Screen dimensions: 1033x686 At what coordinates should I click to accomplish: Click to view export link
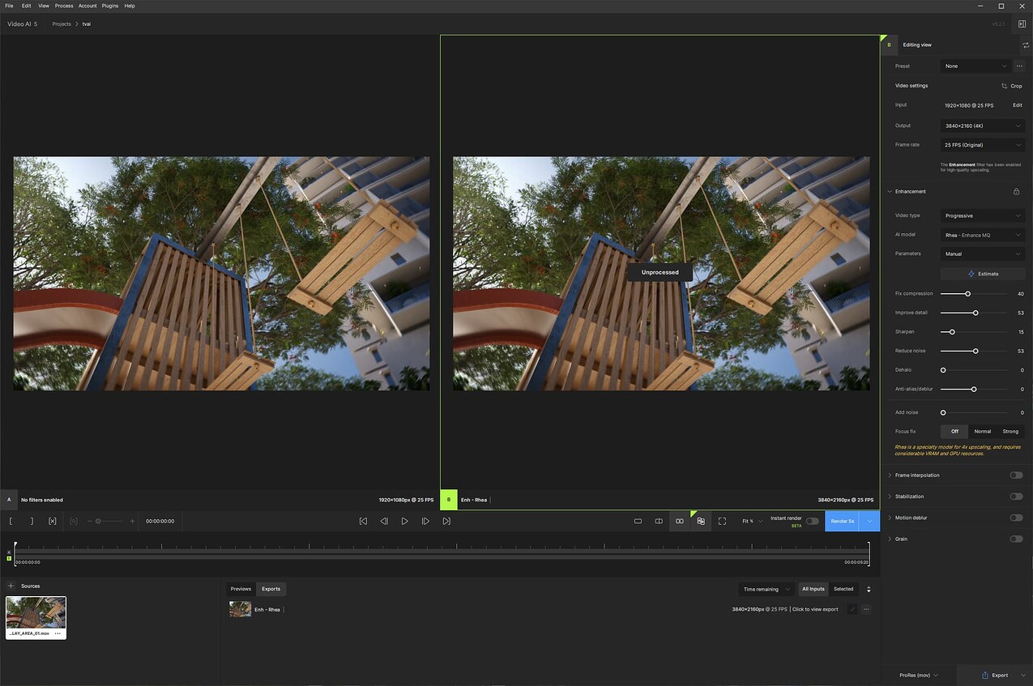point(815,609)
